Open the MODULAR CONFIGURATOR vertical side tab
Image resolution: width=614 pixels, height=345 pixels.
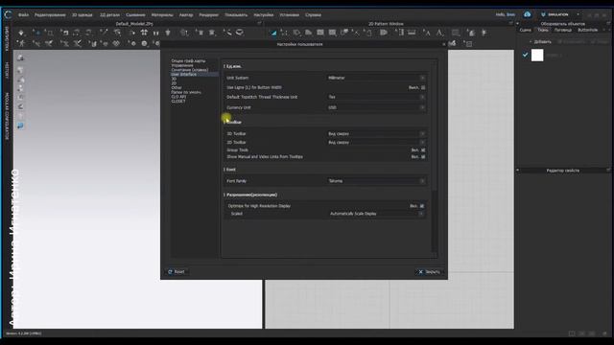coord(7,116)
